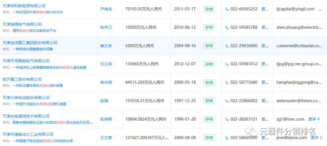Screen dimensions: 327x146
Task: Open patent 一种自动化高精度组对设备
Action: pyautogui.click(x=33, y=49)
